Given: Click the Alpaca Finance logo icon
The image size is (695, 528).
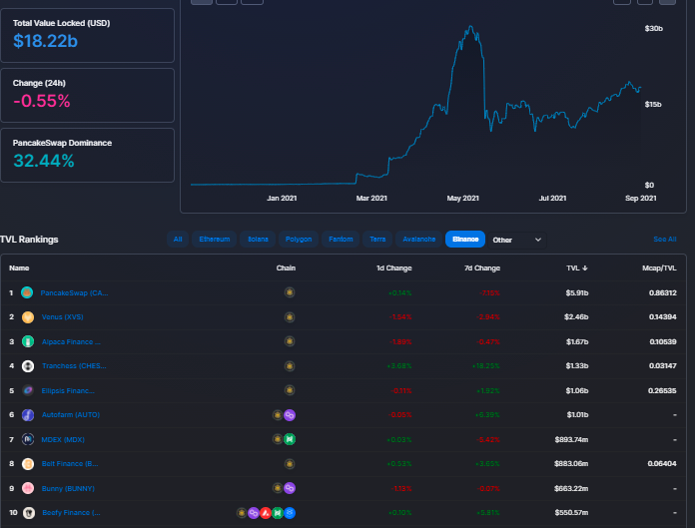Looking at the screenshot, I should (28, 341).
